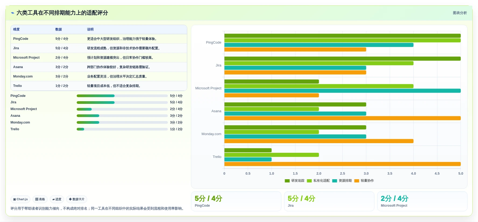
Task: Click the blue icon beside the title
Action: (x=13, y=13)
